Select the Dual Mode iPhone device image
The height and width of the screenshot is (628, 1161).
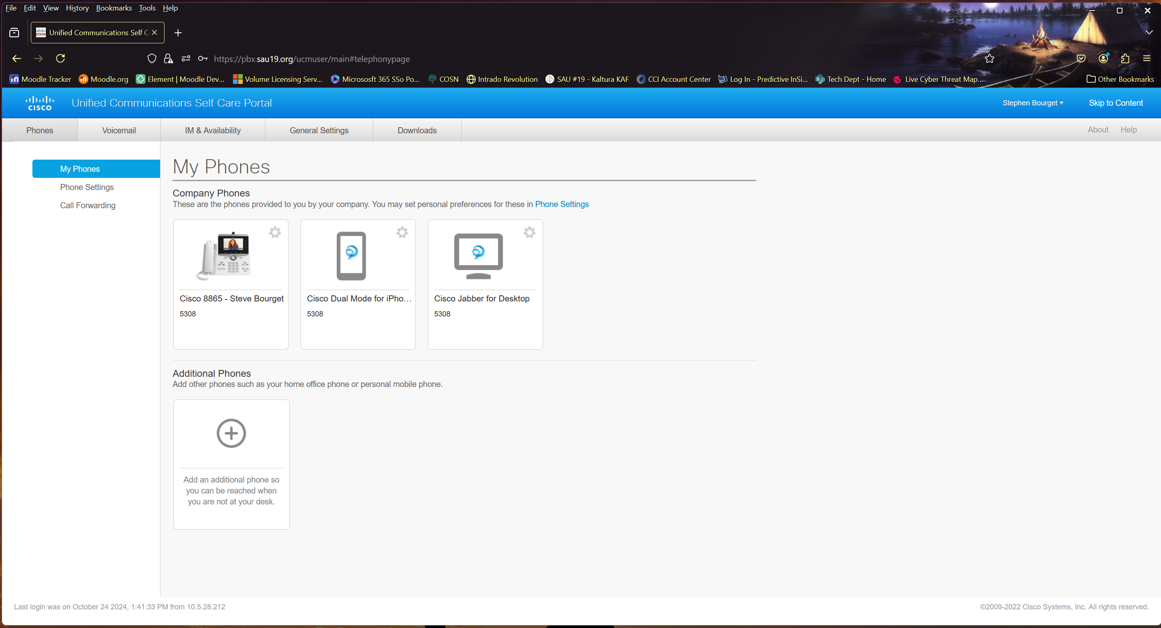click(x=351, y=256)
